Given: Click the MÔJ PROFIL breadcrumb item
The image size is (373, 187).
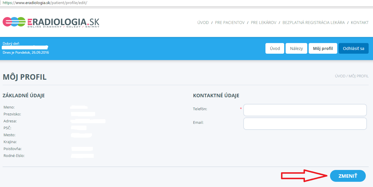Looking at the screenshot, I should pyautogui.click(x=359, y=76).
